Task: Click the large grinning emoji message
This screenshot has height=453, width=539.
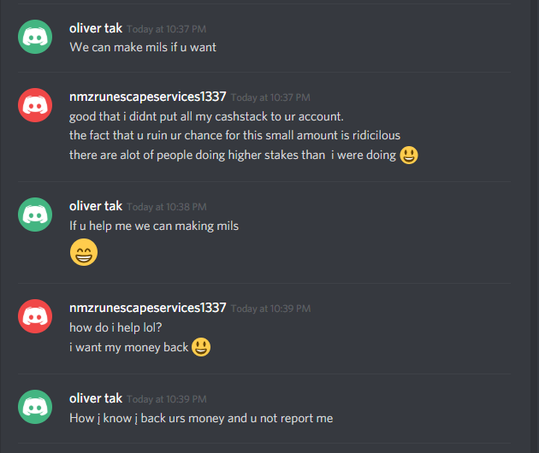Action: point(84,252)
